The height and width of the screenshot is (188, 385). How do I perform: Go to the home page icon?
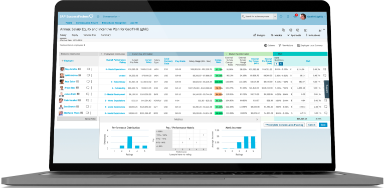point(98,16)
